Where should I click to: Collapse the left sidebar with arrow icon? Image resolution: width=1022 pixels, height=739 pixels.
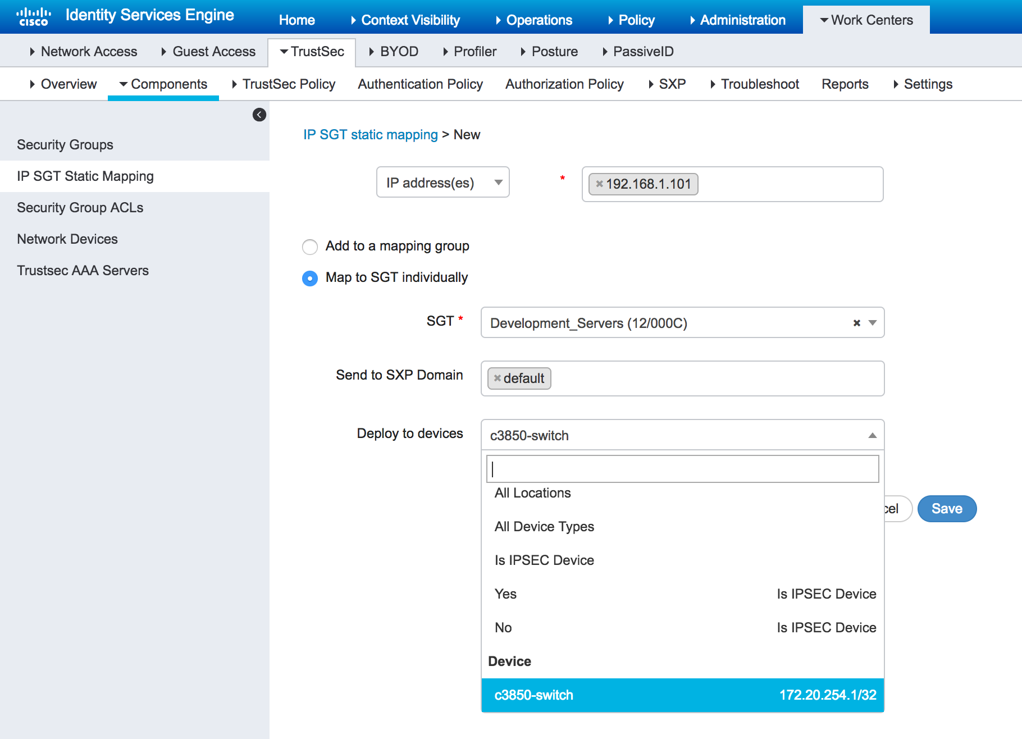click(259, 115)
